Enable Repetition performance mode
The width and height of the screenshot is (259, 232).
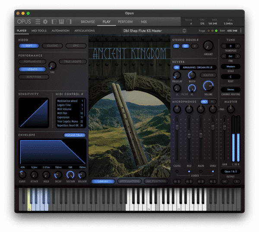coord(34,77)
